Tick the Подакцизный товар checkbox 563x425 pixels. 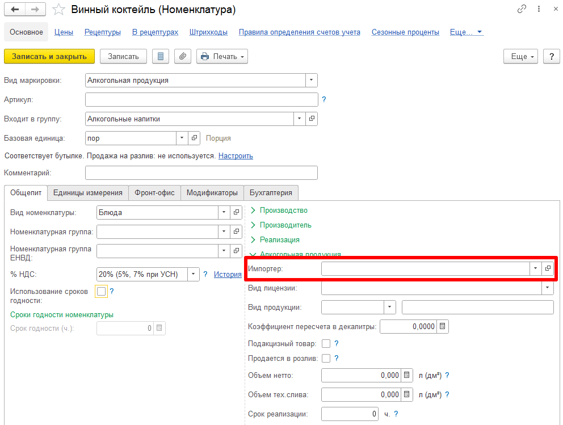coord(326,343)
